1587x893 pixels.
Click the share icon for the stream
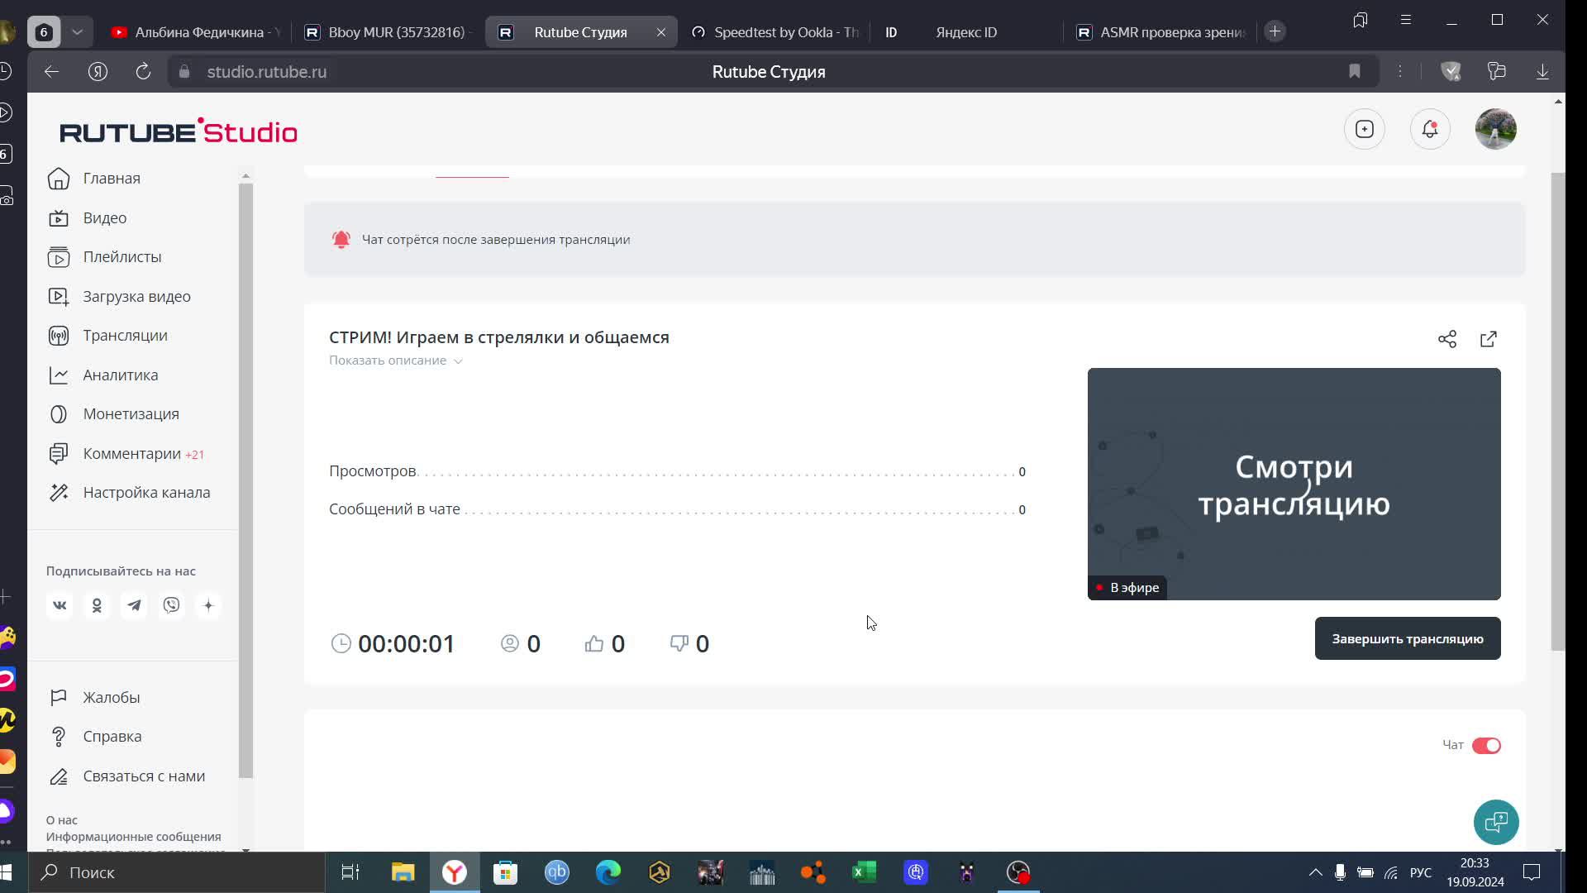(x=1447, y=339)
